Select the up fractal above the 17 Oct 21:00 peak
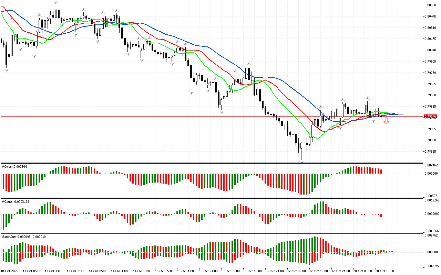 pyautogui.click(x=343, y=99)
